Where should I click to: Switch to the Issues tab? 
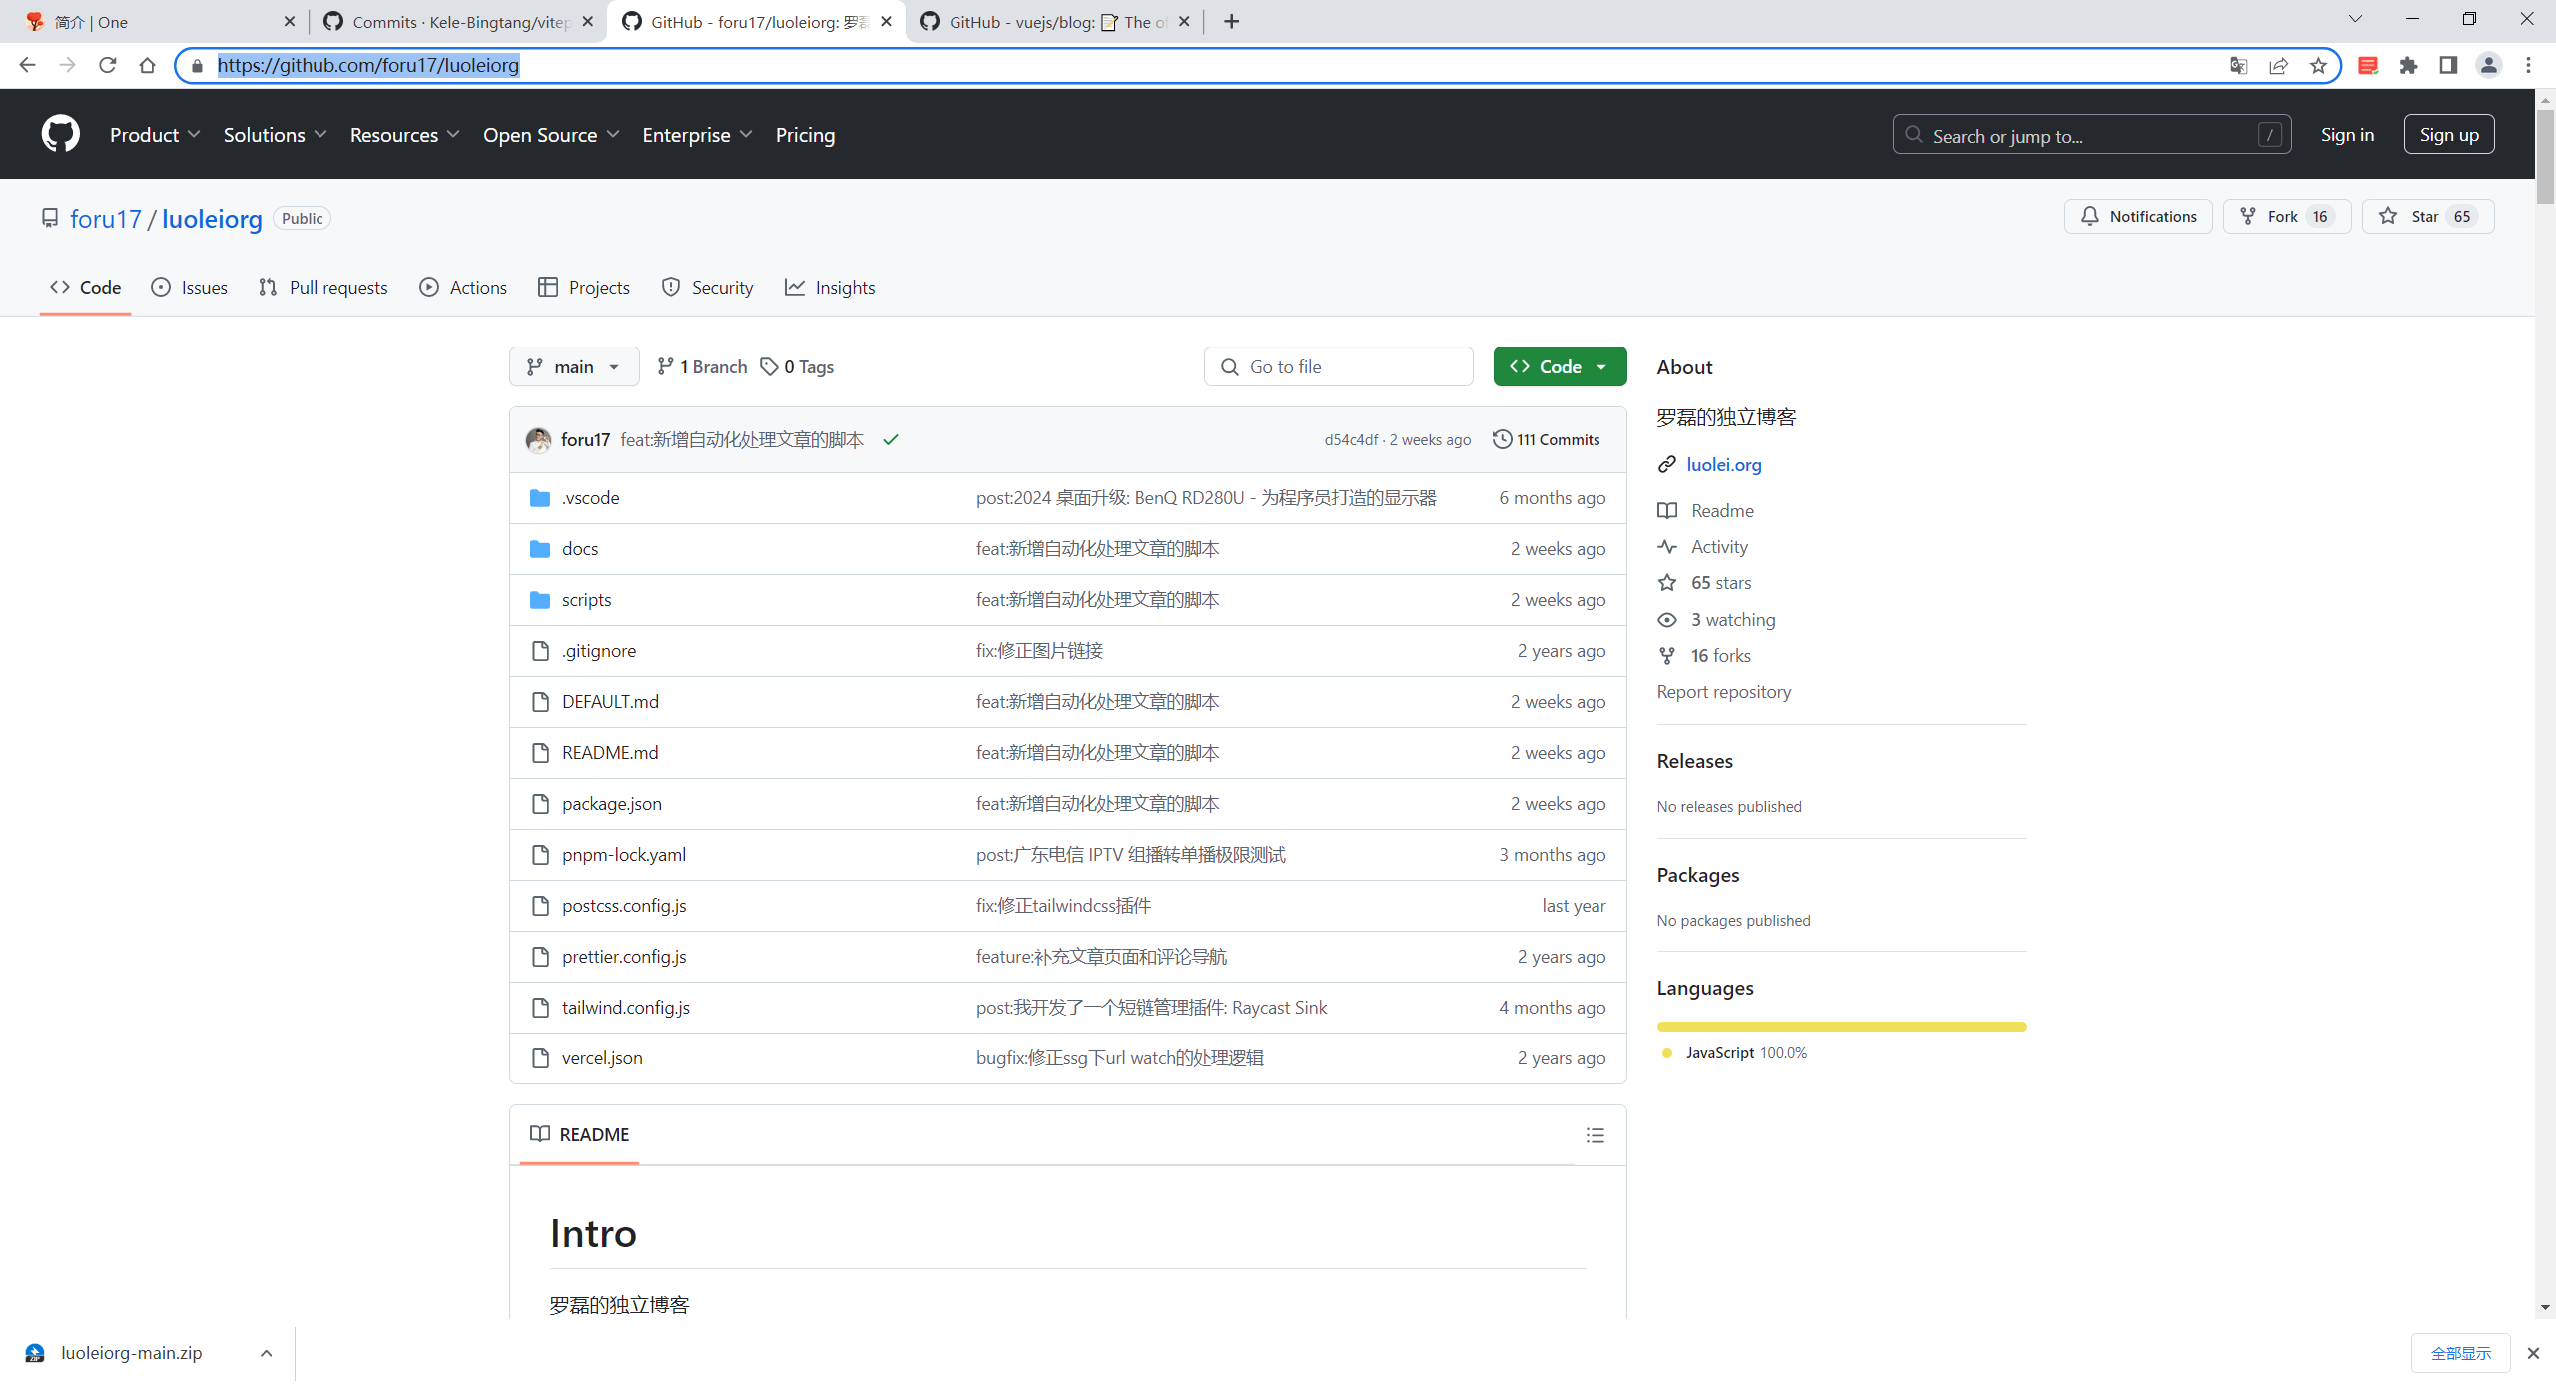click(x=189, y=287)
